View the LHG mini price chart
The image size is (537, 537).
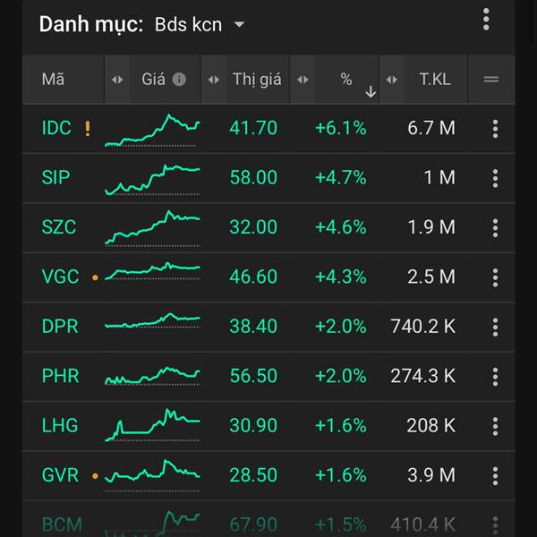(152, 424)
